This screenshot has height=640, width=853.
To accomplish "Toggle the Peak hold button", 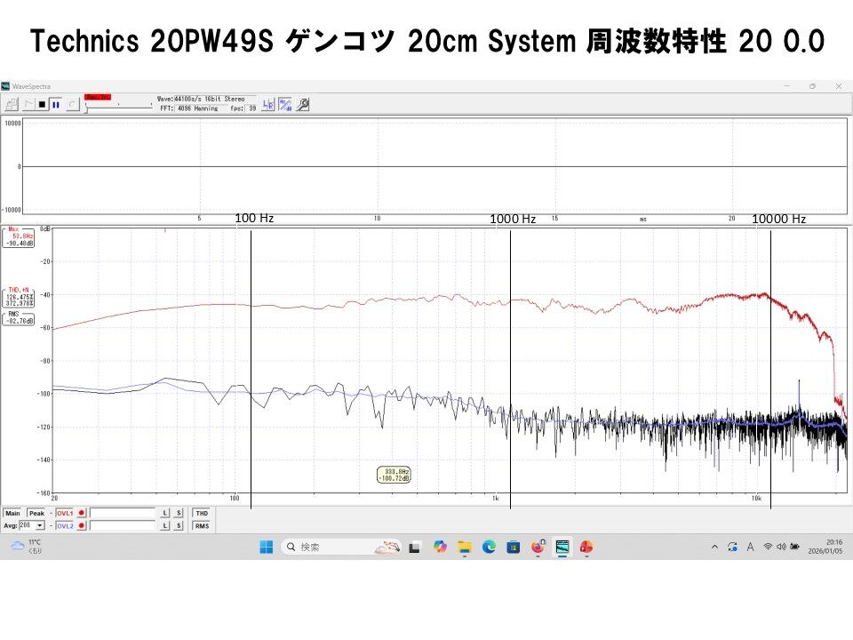I will click(x=37, y=513).
